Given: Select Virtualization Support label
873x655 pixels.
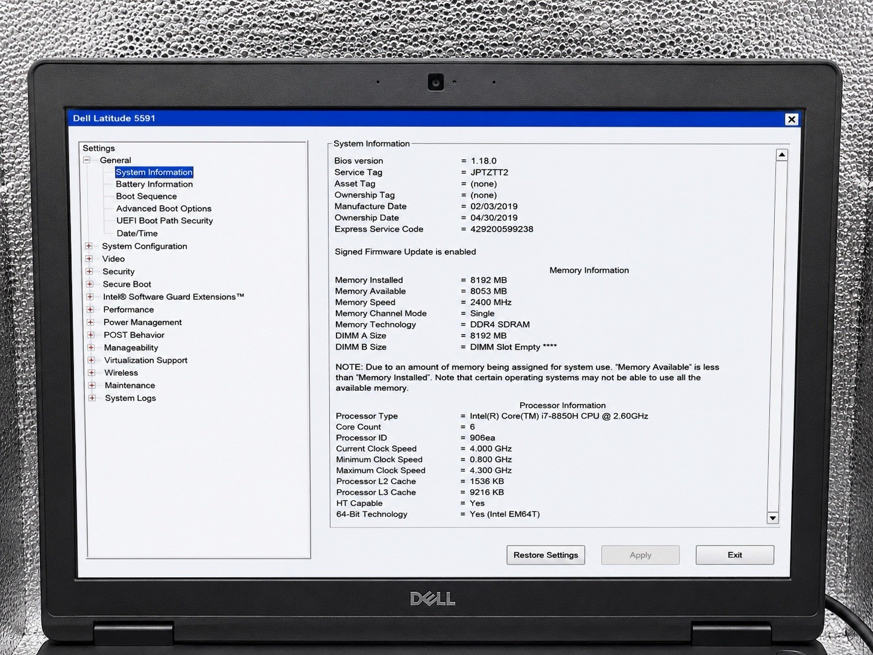Looking at the screenshot, I should point(146,360).
